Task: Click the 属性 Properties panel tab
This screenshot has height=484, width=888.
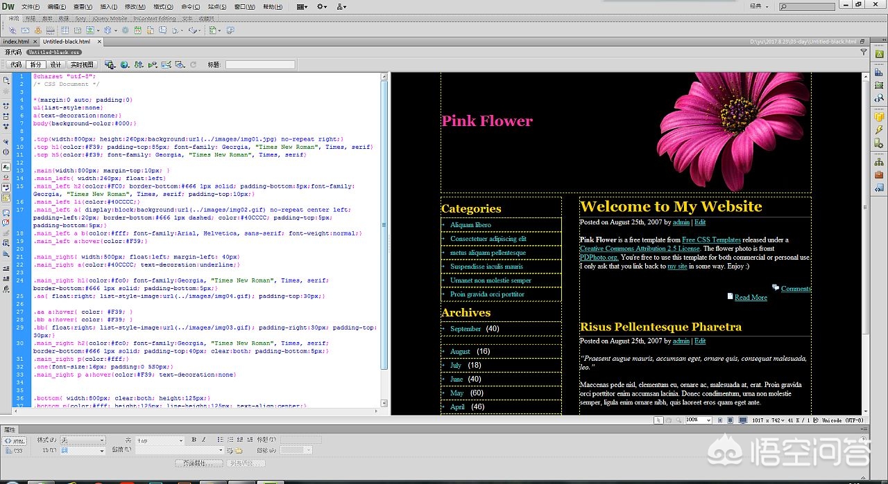Action: click(9, 430)
